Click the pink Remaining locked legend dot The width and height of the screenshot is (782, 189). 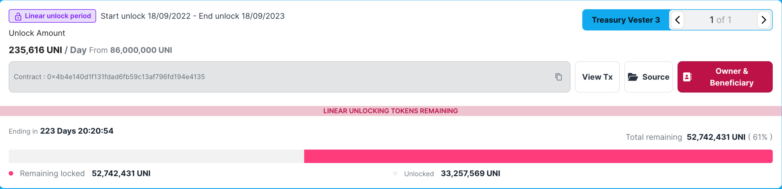11,173
